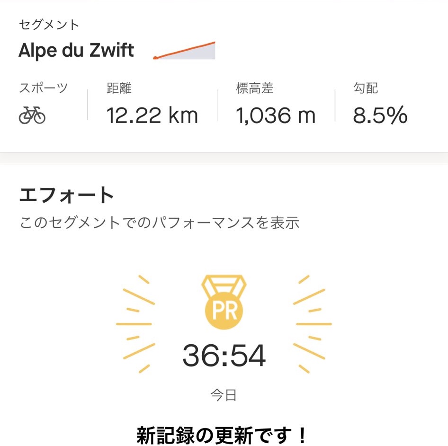Tap the 距離 column label
Image resolution: width=448 pixels, height=446 pixels.
pos(119,88)
